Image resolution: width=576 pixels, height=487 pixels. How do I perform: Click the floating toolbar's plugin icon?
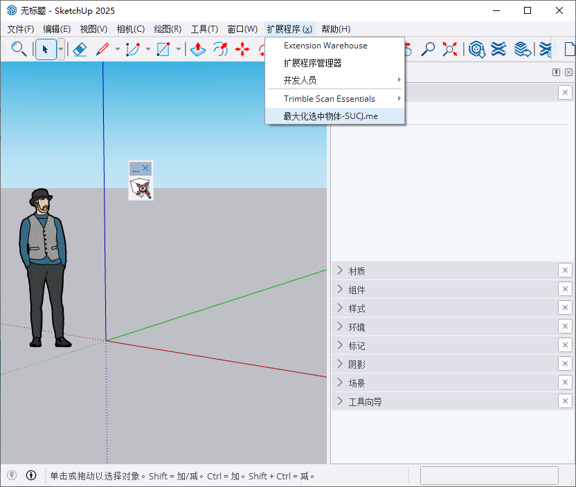point(141,187)
